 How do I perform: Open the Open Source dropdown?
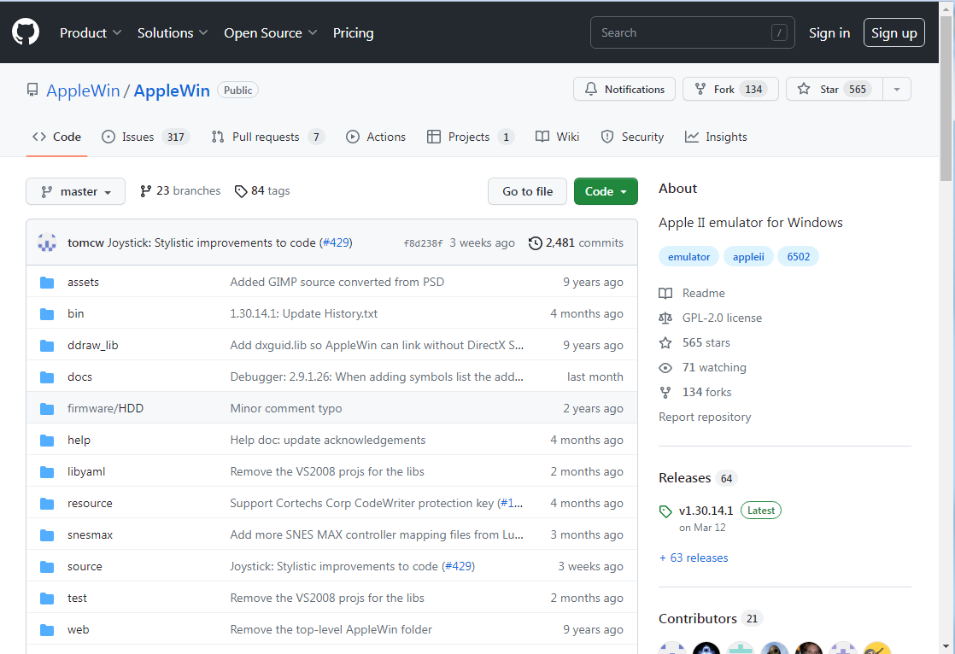(271, 33)
